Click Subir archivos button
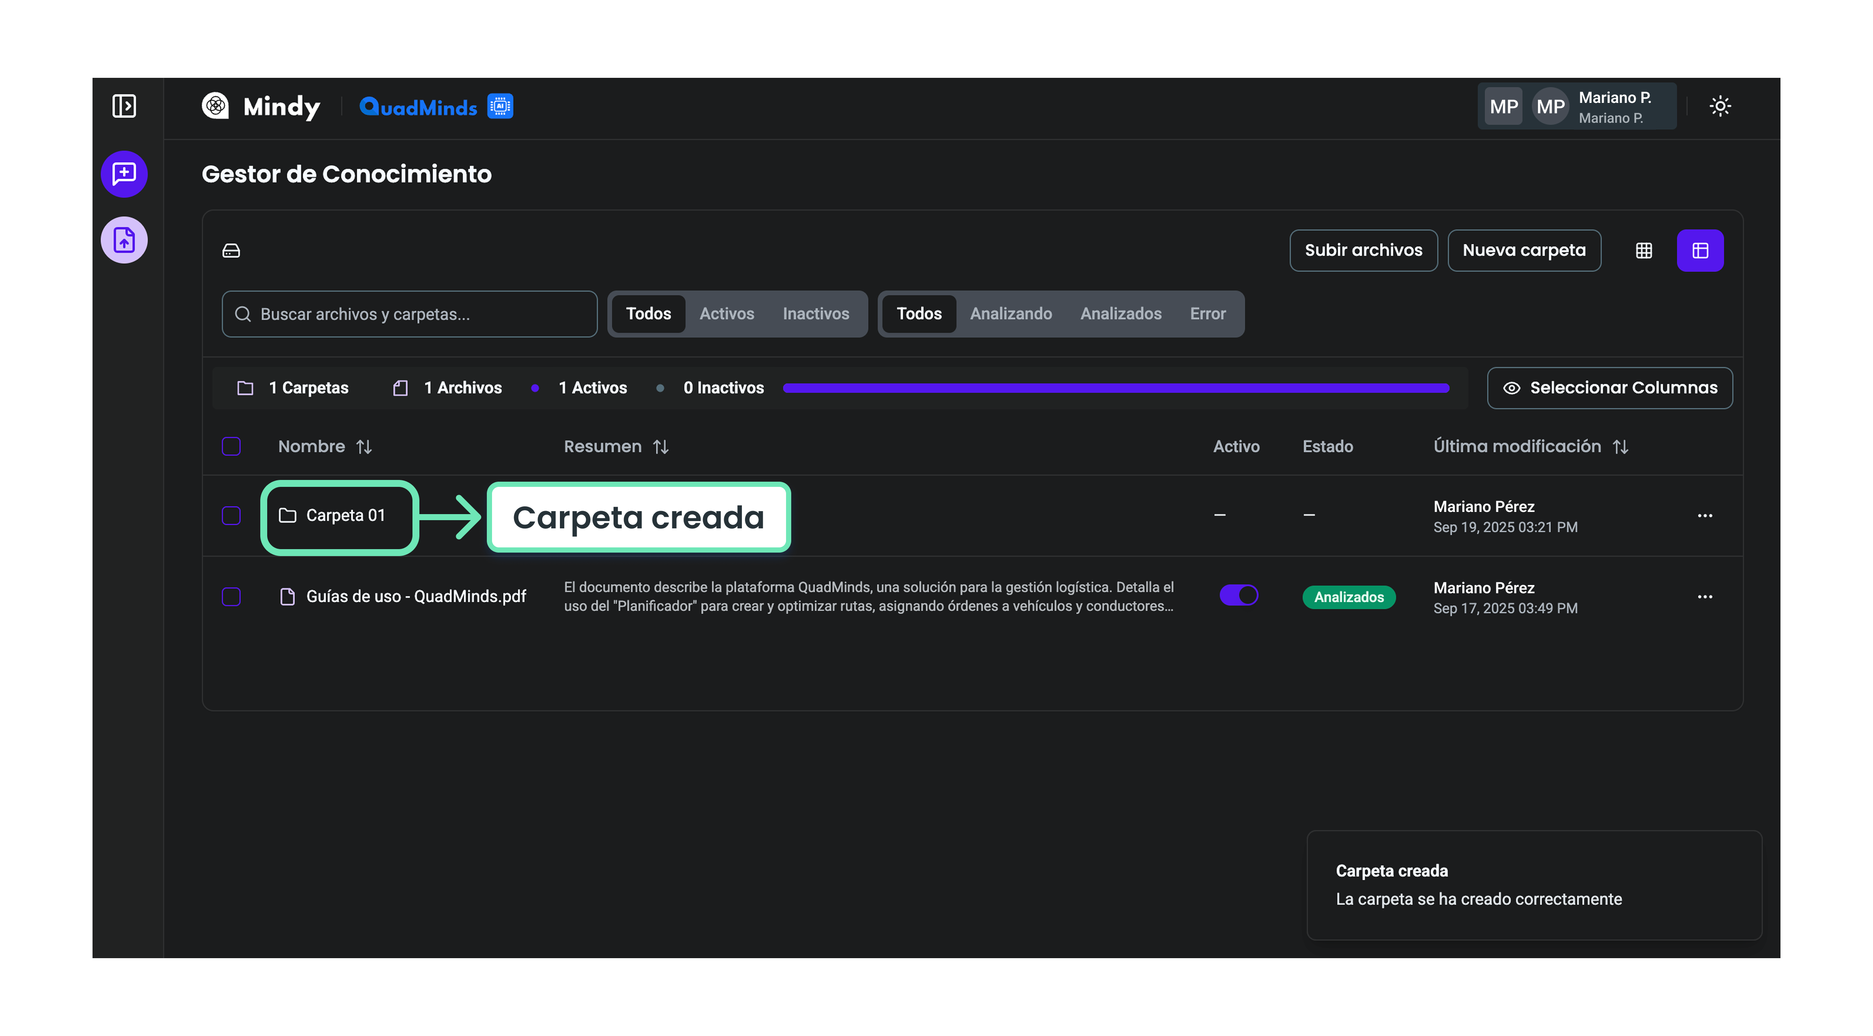This screenshot has width=1873, height=1036. click(1362, 251)
